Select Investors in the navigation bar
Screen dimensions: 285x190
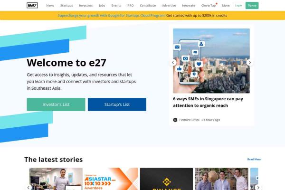86,5
